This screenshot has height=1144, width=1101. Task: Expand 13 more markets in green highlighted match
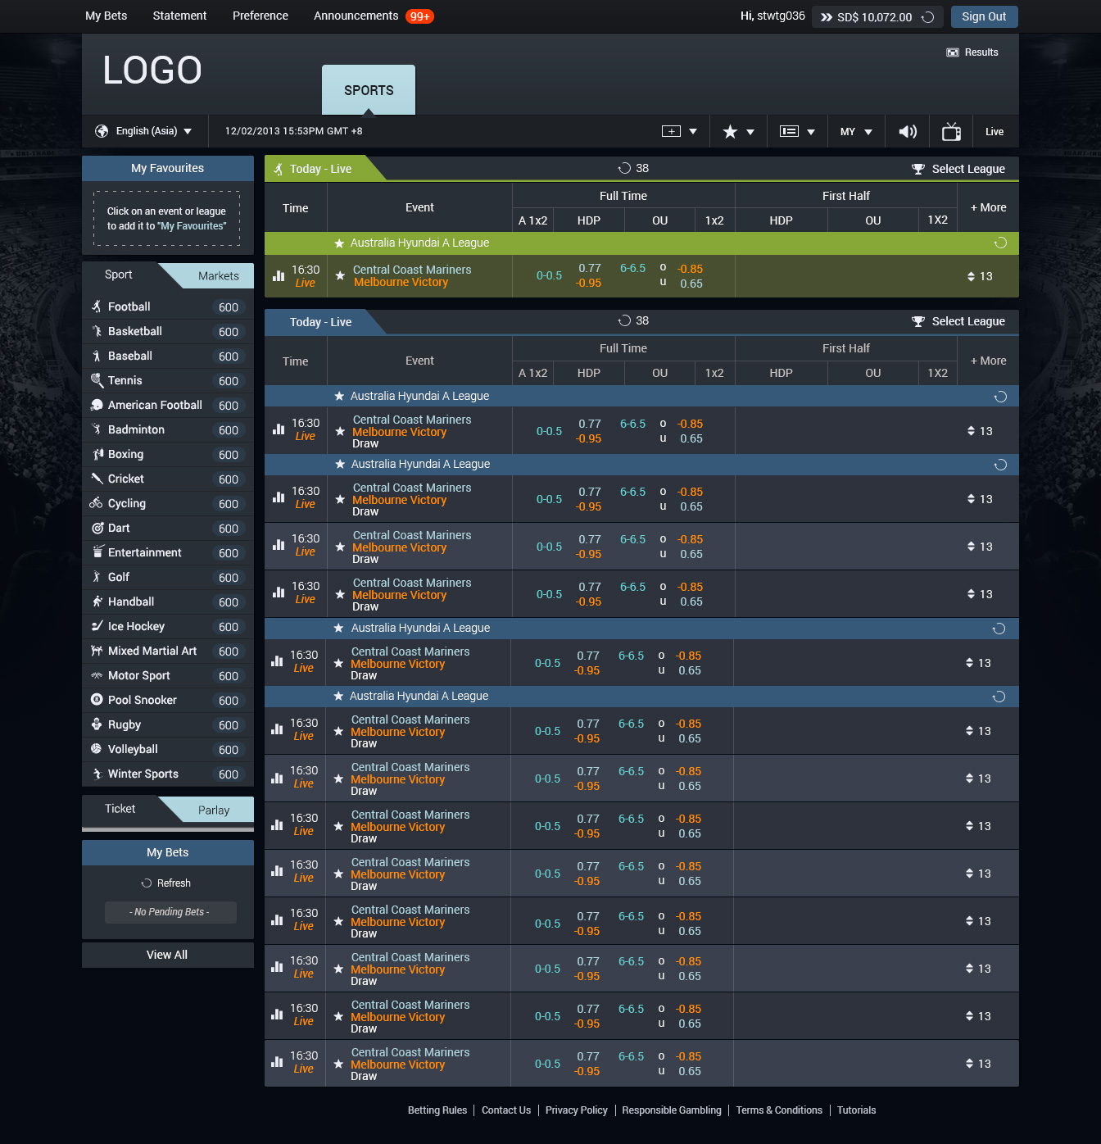980,277
